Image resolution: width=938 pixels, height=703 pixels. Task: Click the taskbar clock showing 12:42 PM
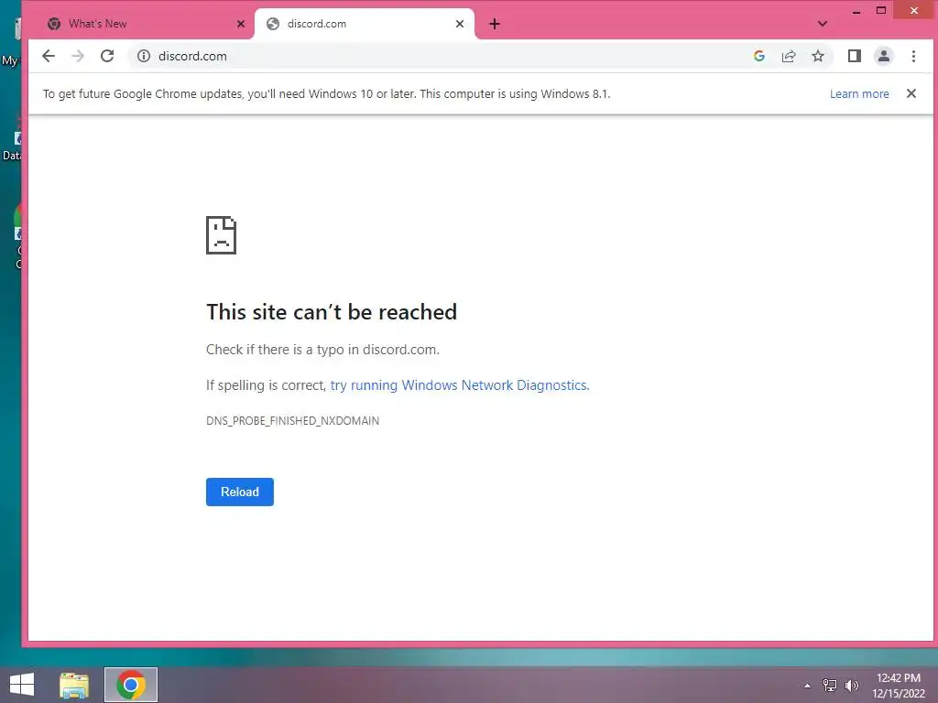[899, 686]
